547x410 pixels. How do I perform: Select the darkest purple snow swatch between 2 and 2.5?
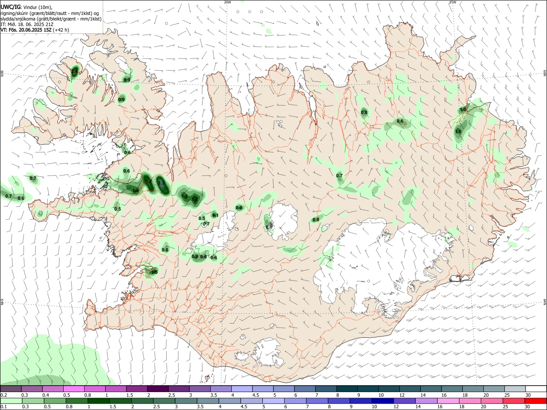(158, 389)
